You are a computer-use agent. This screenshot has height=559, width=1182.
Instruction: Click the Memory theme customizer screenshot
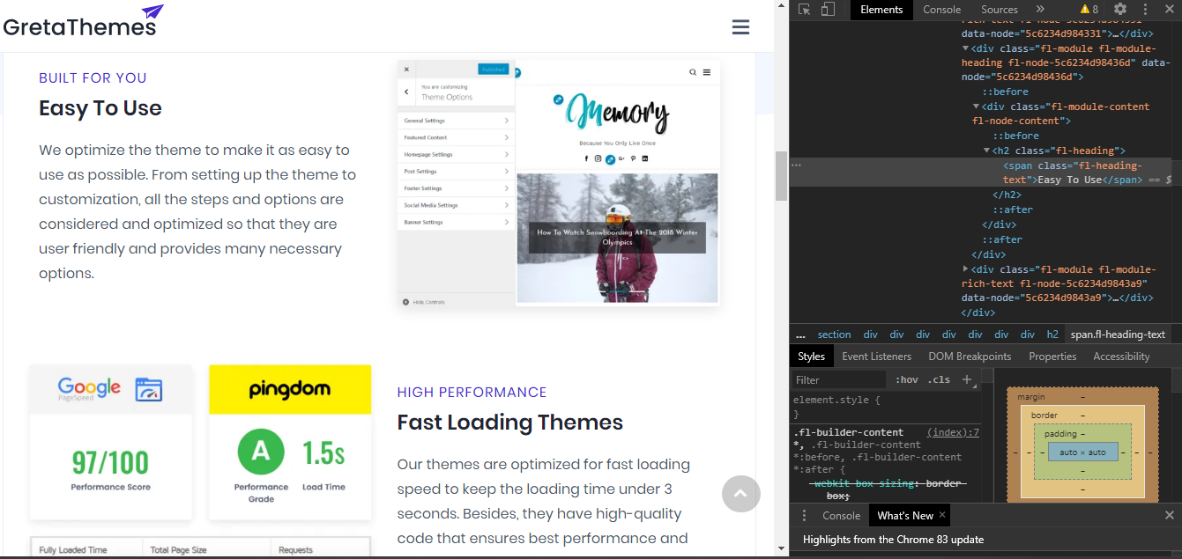(559, 184)
